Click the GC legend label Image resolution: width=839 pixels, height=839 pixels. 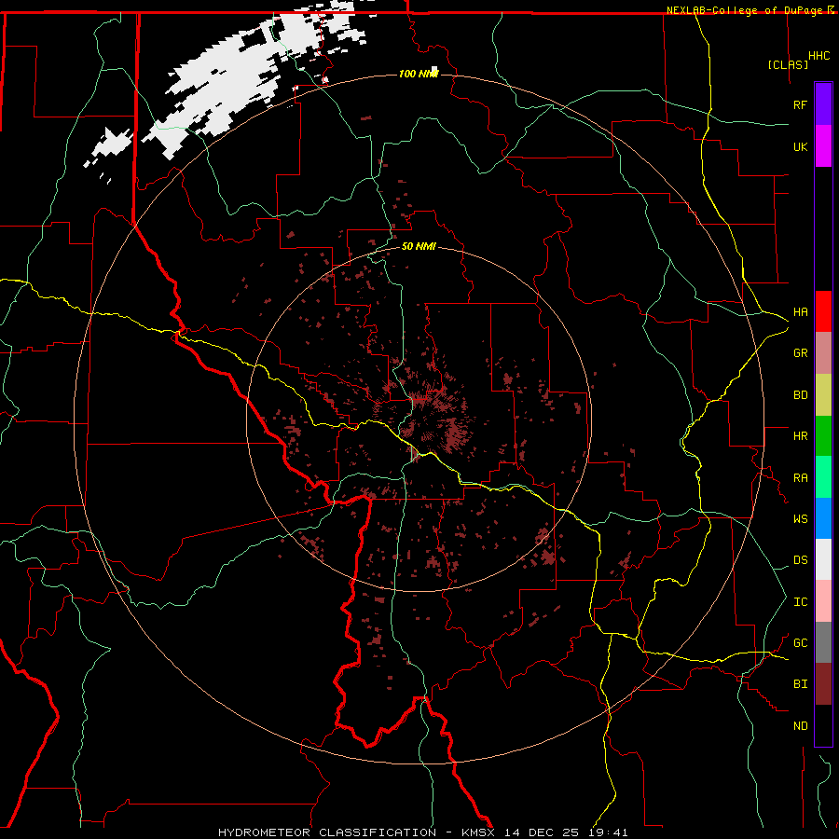pos(800,643)
